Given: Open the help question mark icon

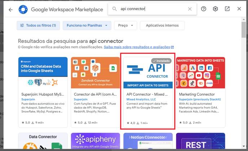Looking at the screenshot, I should point(204,9).
